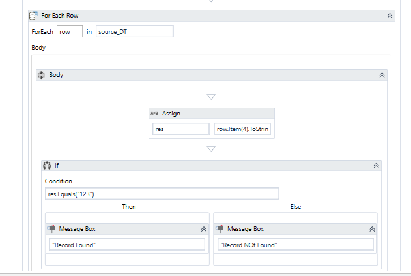Collapse the Record NOt Found Message Box

[x=372, y=229]
